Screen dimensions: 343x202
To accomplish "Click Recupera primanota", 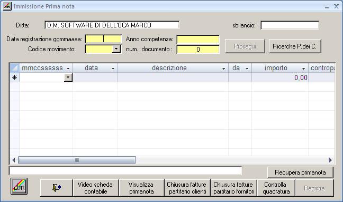I will tap(300, 172).
